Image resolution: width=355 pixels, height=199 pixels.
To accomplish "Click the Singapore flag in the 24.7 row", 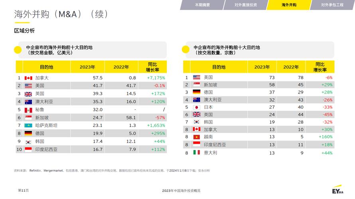I will point(28,118).
